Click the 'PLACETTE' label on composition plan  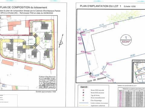31,39
